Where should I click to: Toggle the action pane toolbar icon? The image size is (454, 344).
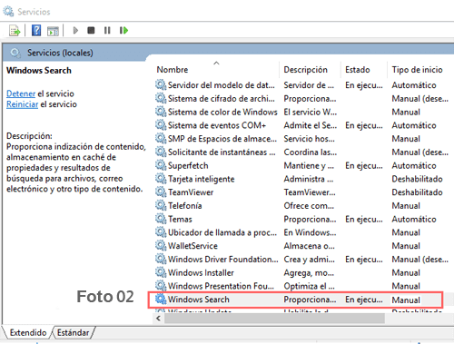(53, 31)
